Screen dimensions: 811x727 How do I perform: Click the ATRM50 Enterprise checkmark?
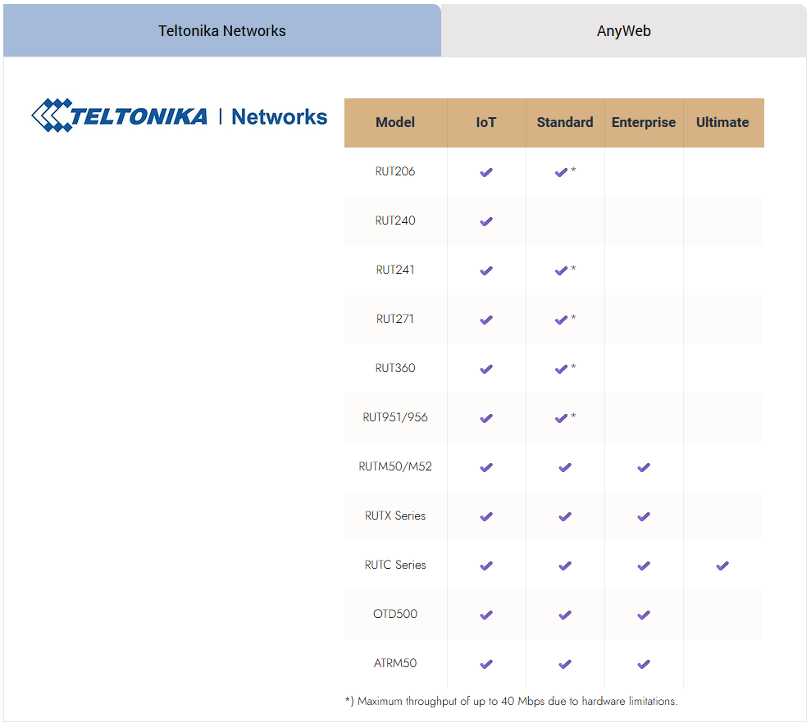644,663
